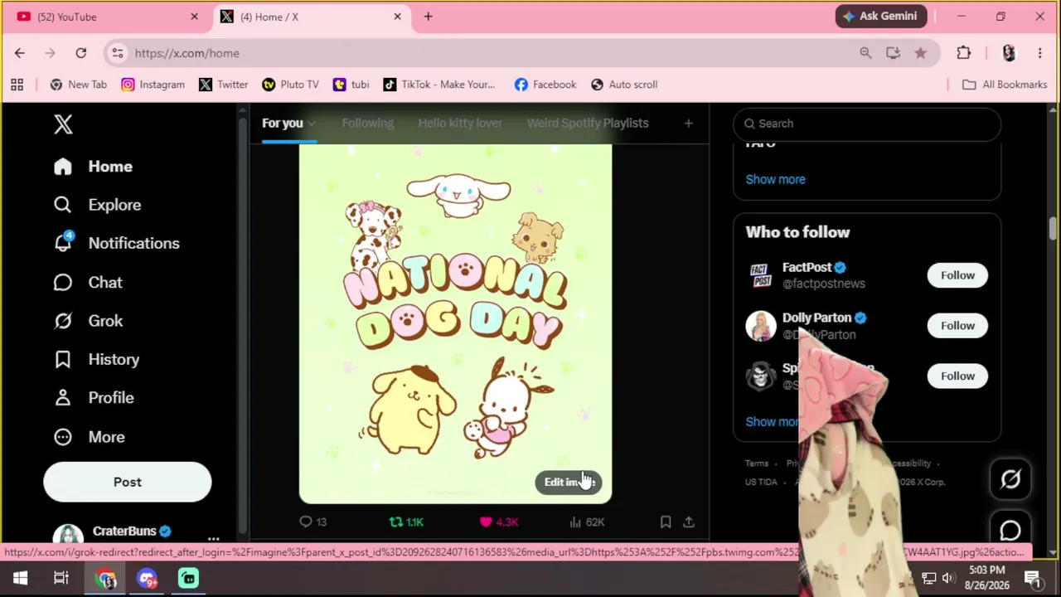Open the Chrome apps grid
This screenshot has height=597, width=1061.
pos(17,85)
